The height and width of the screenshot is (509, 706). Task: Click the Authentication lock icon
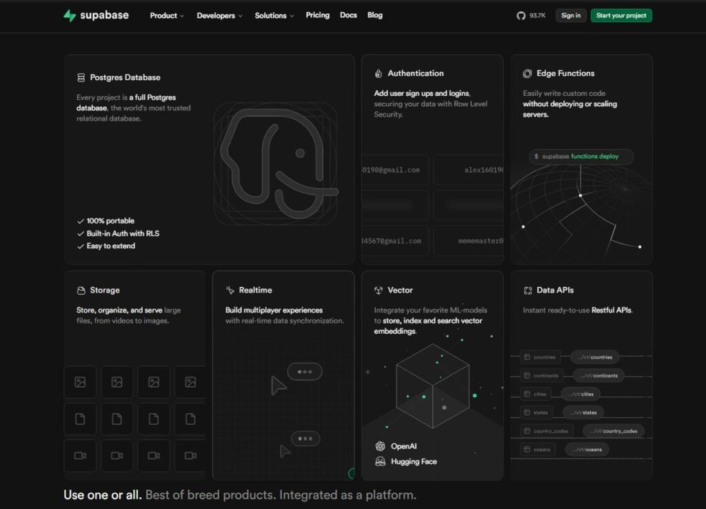point(377,73)
